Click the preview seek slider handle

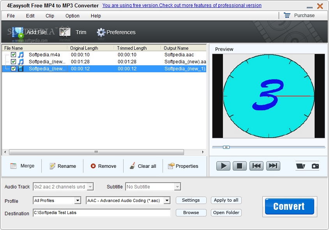coord(226,147)
